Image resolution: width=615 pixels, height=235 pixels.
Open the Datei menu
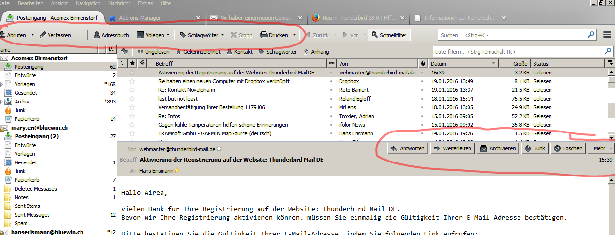[5, 3]
